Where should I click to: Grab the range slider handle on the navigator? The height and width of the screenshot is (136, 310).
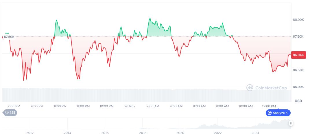pos(291,123)
